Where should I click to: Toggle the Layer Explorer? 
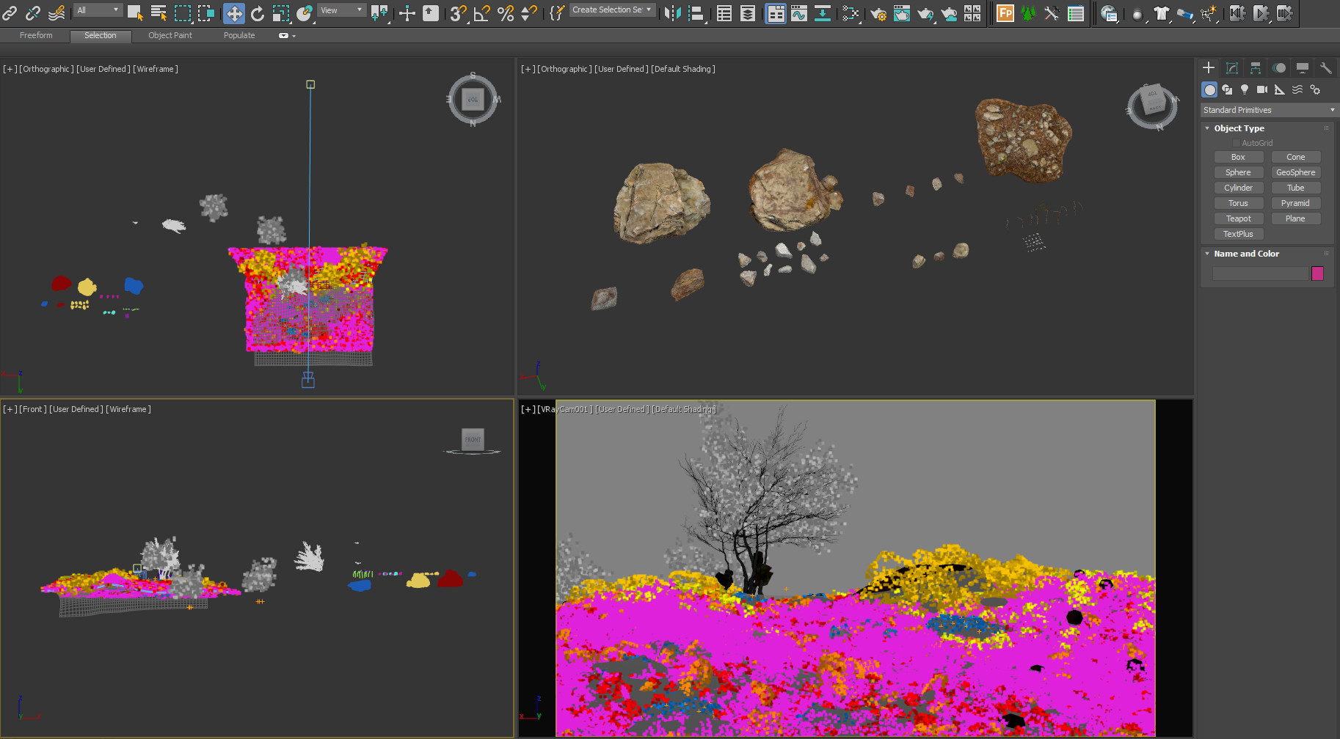pos(748,12)
